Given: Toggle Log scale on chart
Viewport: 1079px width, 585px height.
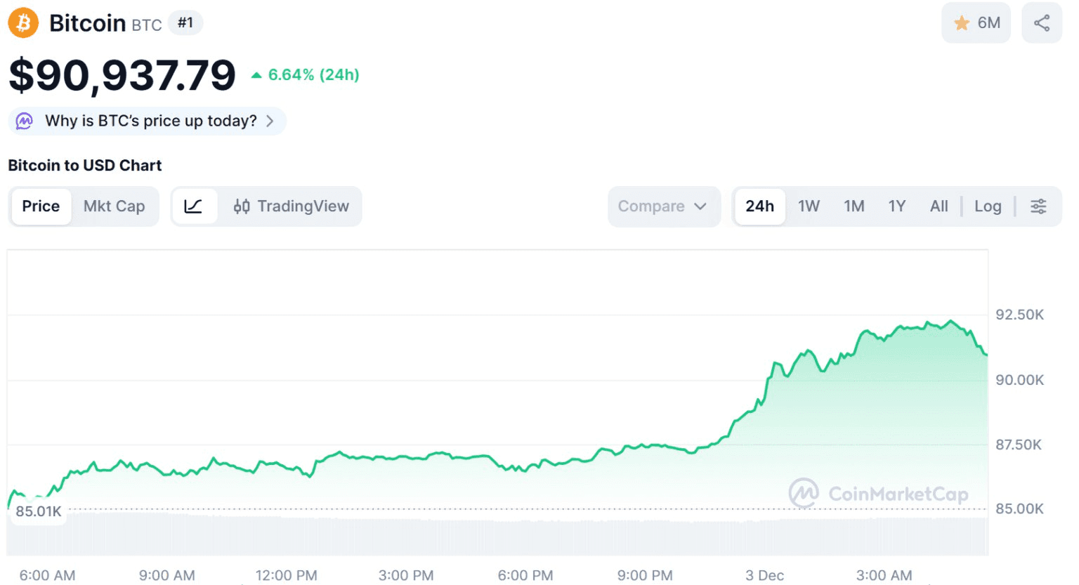Looking at the screenshot, I should click(x=987, y=206).
